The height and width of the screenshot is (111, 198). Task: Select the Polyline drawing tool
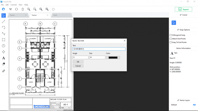[4, 33]
